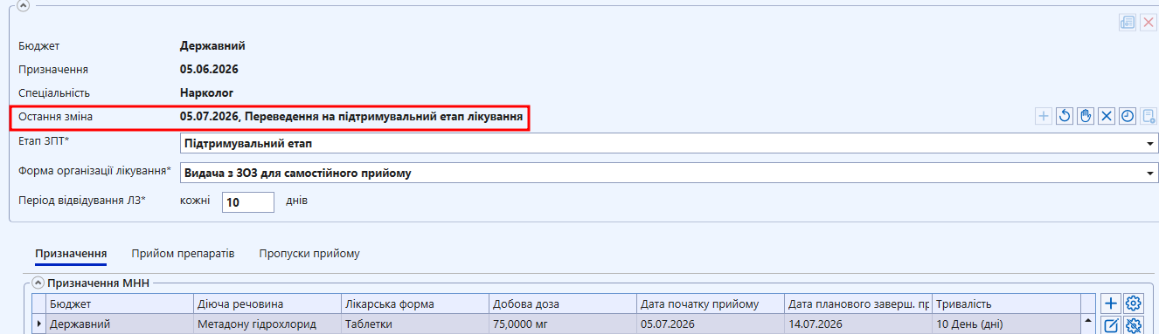Click the Тривалість column header
The image size is (1159, 334).
(x=1006, y=304)
